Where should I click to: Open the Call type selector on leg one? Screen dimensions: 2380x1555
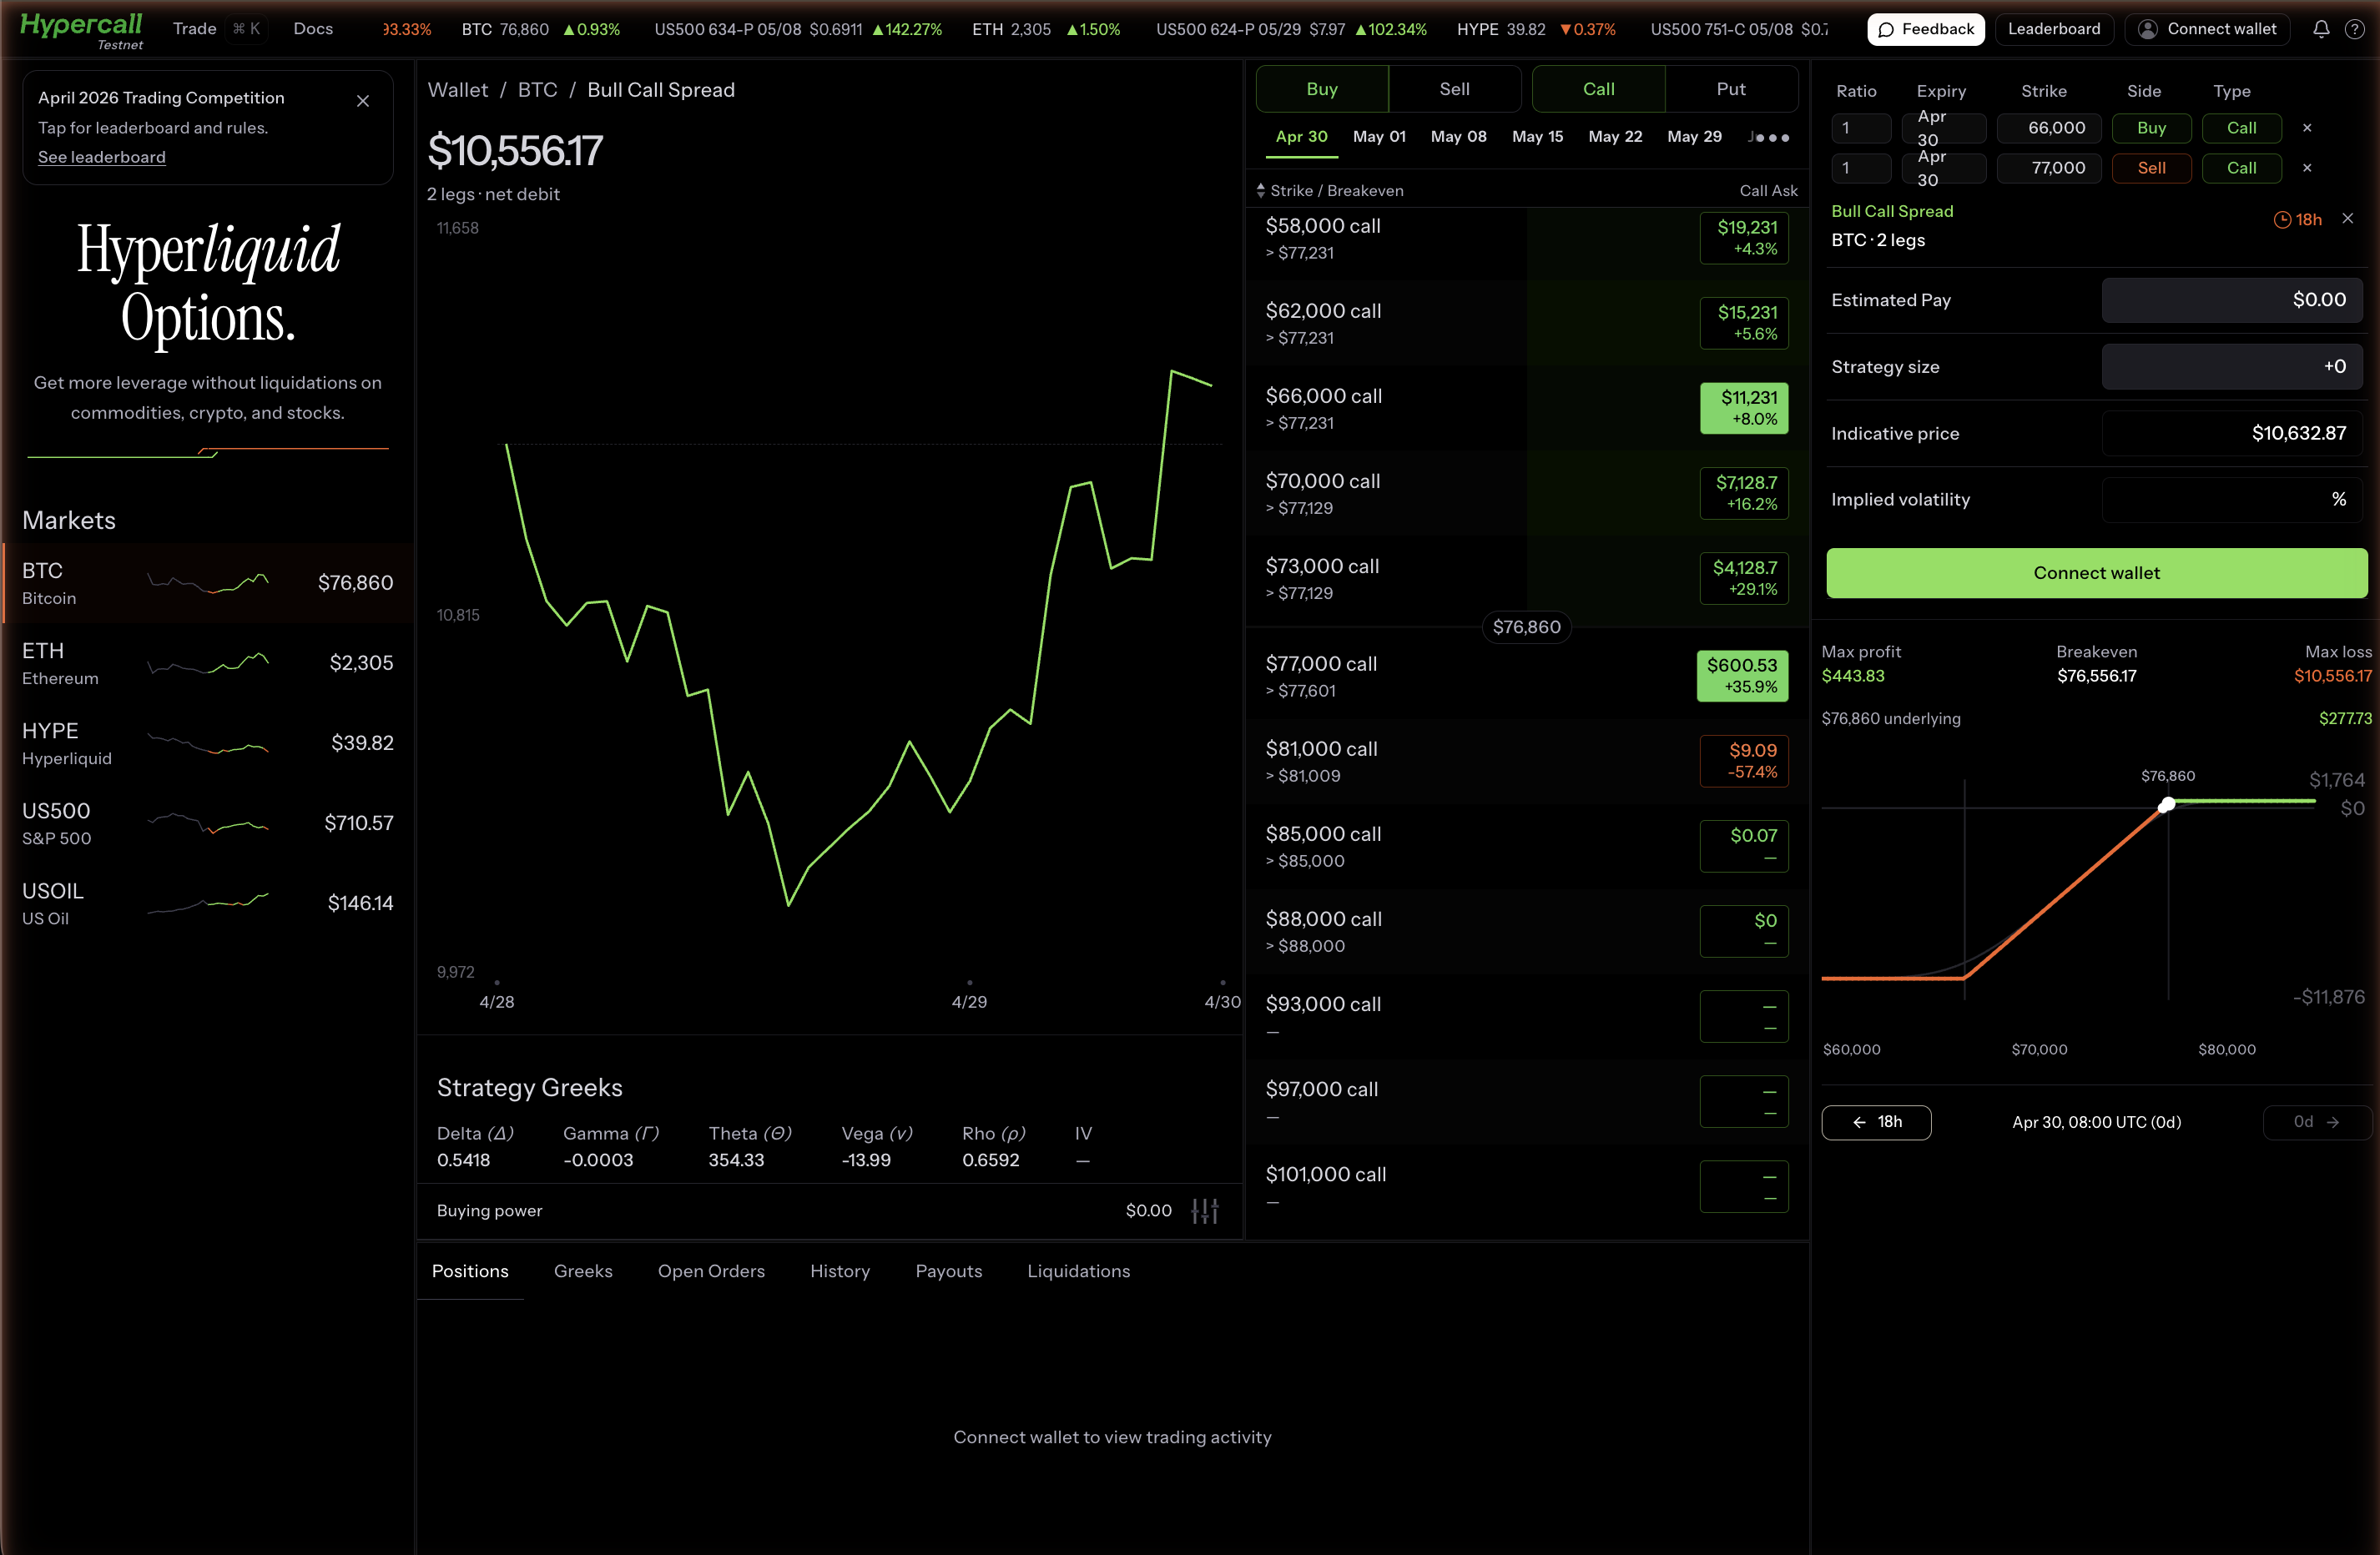coord(2242,128)
